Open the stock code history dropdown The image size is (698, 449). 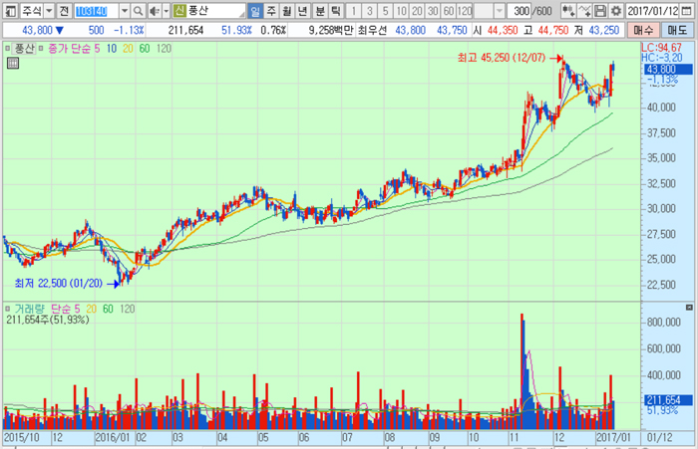(124, 10)
